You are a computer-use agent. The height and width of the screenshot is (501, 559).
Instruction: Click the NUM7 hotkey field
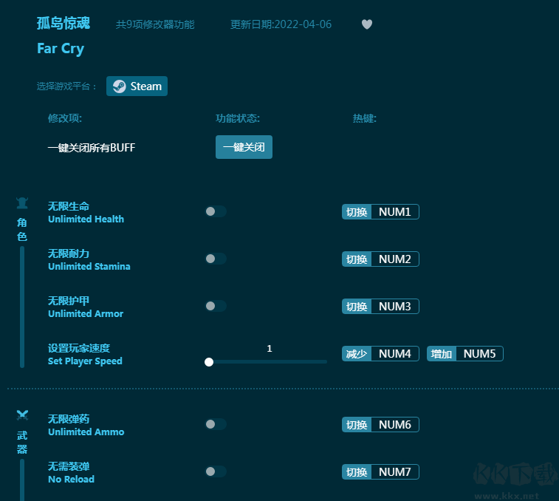pos(395,472)
